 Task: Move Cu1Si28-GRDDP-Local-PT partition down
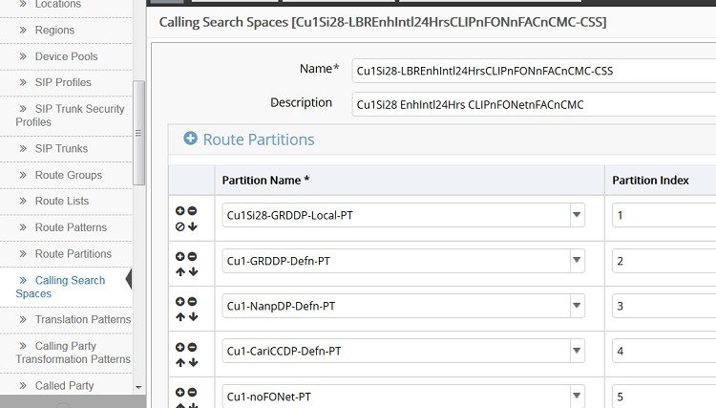point(193,226)
